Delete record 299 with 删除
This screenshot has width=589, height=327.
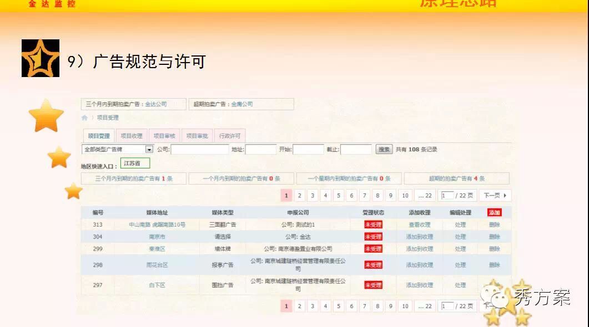(x=494, y=249)
